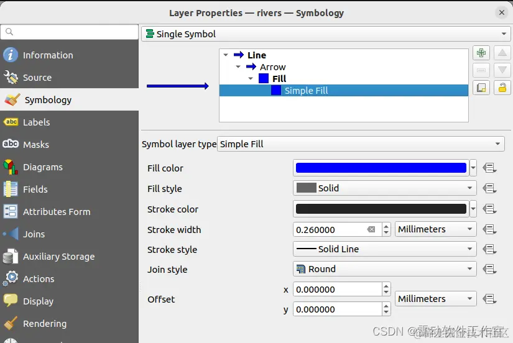Select the Arrow symbol layer

pyautogui.click(x=273, y=66)
